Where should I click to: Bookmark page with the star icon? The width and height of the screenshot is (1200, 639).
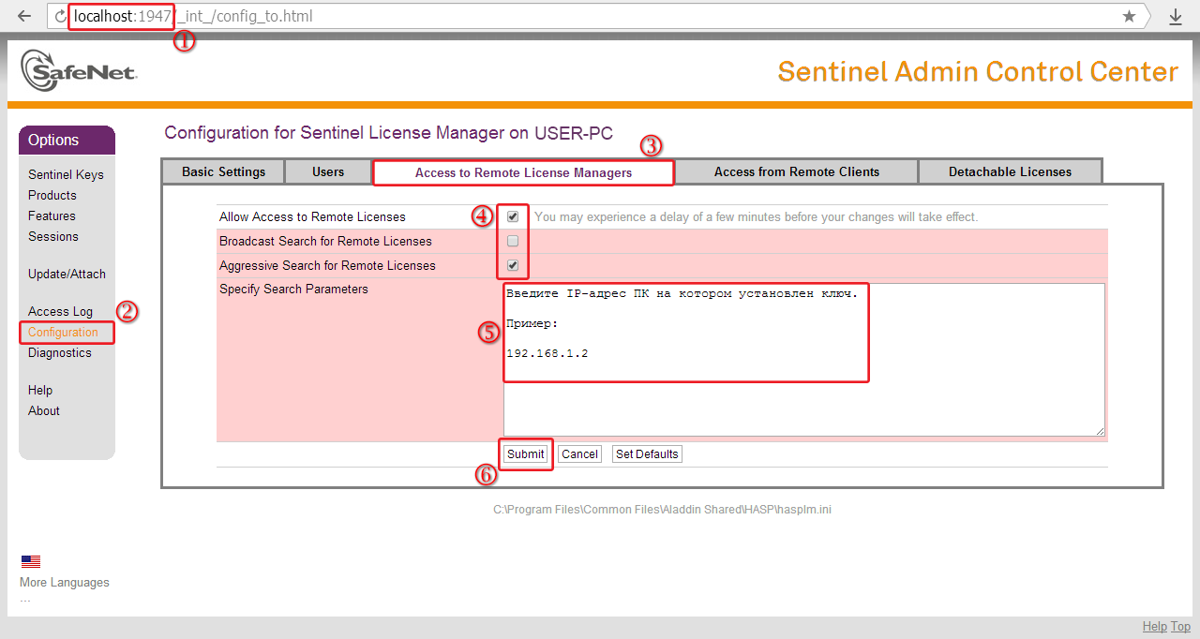pyautogui.click(x=1129, y=16)
